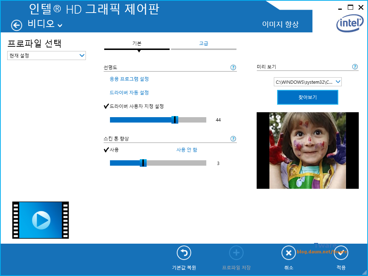Image resolution: width=368 pixels, height=276 pixels.
Task: Click the sharpness value 44
Action: (x=218, y=120)
